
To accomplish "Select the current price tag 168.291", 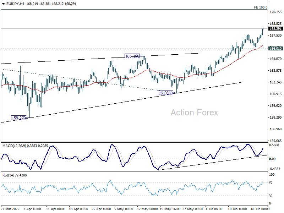I will pyautogui.click(x=275, y=29).
